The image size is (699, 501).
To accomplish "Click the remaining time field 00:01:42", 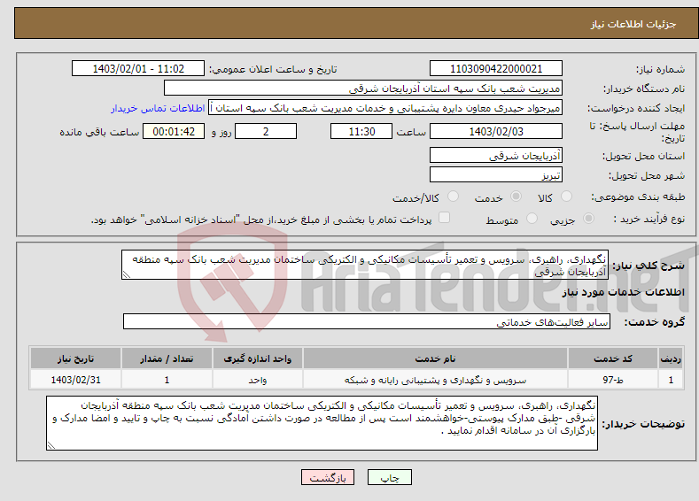I will (x=174, y=131).
